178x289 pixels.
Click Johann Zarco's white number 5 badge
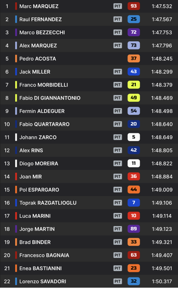[x=134, y=137]
